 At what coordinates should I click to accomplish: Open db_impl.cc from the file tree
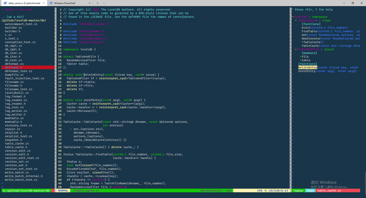(13, 46)
